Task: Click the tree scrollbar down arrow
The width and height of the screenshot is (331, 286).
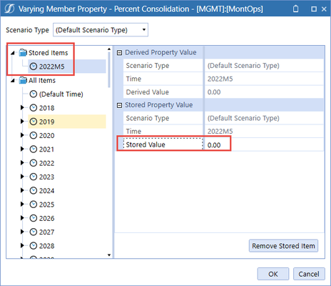Action: coord(109,255)
